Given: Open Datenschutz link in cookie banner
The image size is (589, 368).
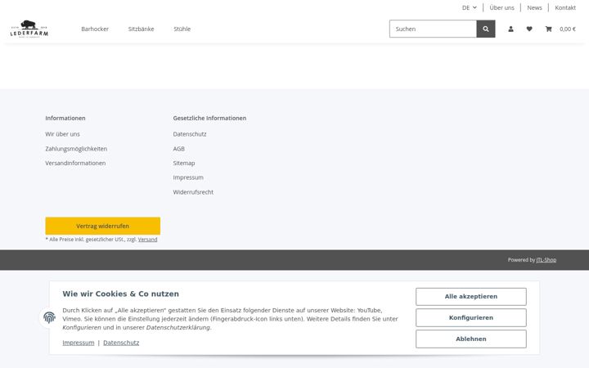Looking at the screenshot, I should click(121, 343).
